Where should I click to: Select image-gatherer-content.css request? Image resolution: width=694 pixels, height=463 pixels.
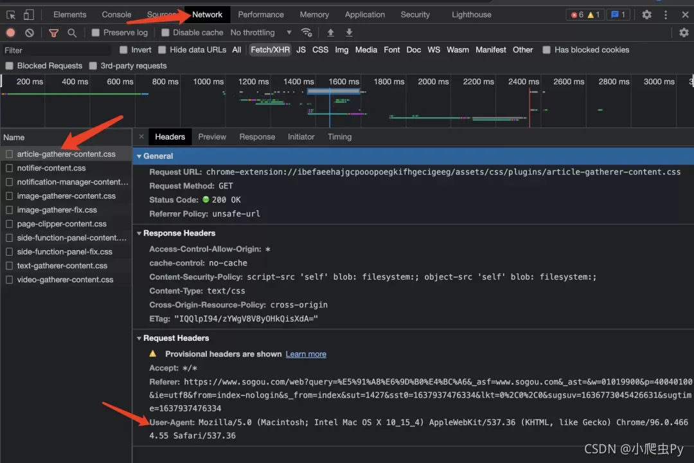[66, 196]
